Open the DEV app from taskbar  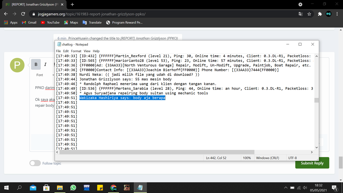click(x=87, y=188)
